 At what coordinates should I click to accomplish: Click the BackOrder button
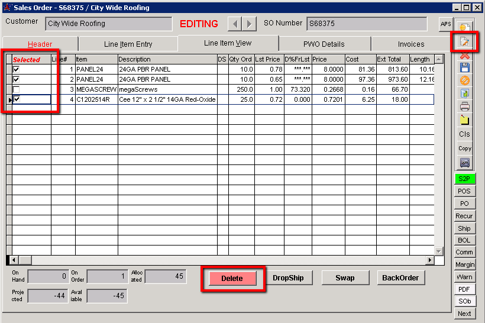(x=400, y=278)
